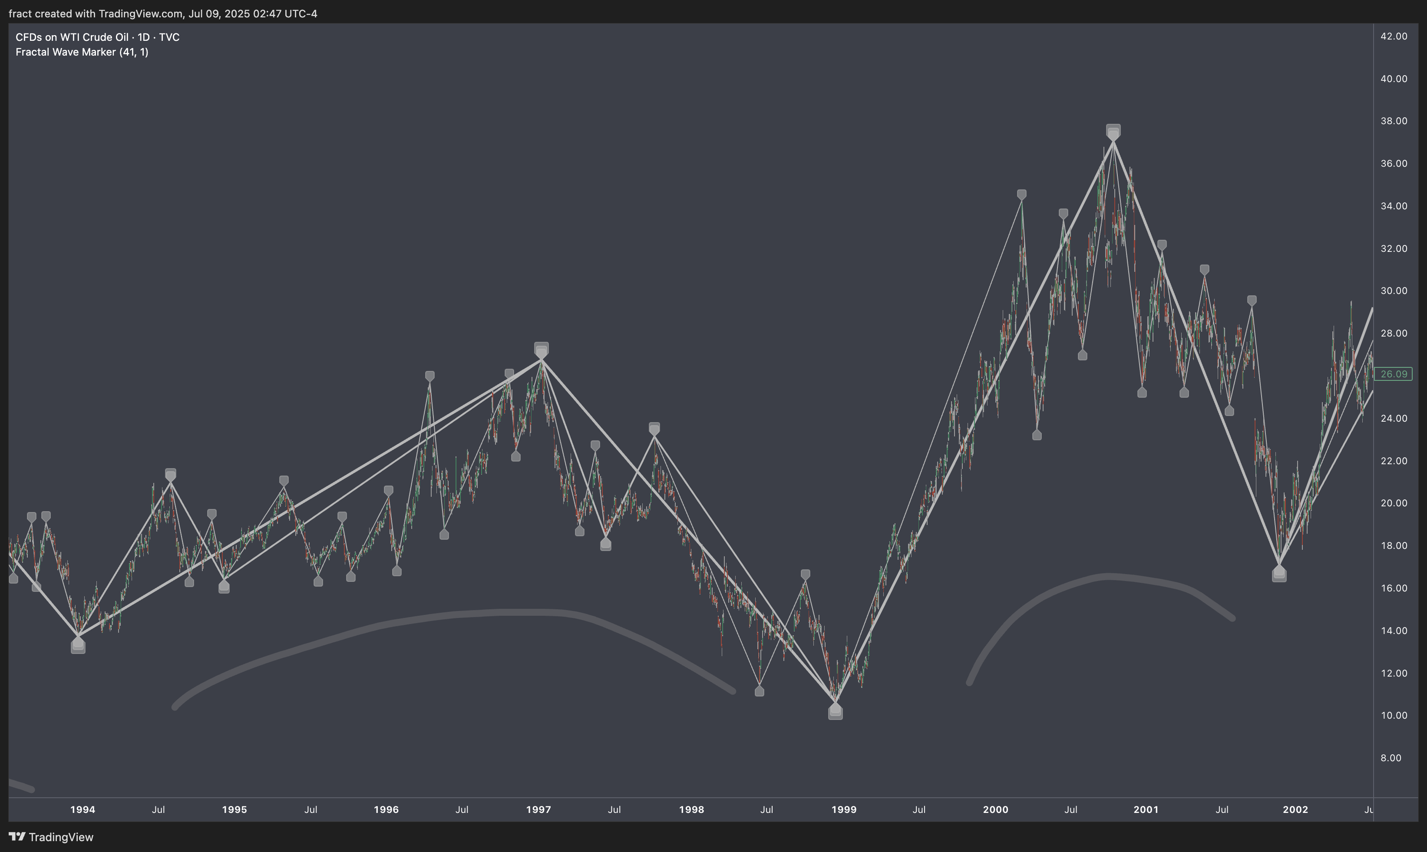1427x852 pixels.
Task: Click the Jul label between 1994 and 1995
Action: click(x=159, y=809)
